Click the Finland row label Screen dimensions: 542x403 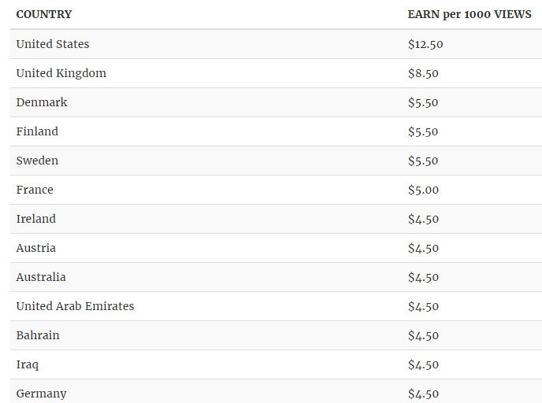click(37, 131)
